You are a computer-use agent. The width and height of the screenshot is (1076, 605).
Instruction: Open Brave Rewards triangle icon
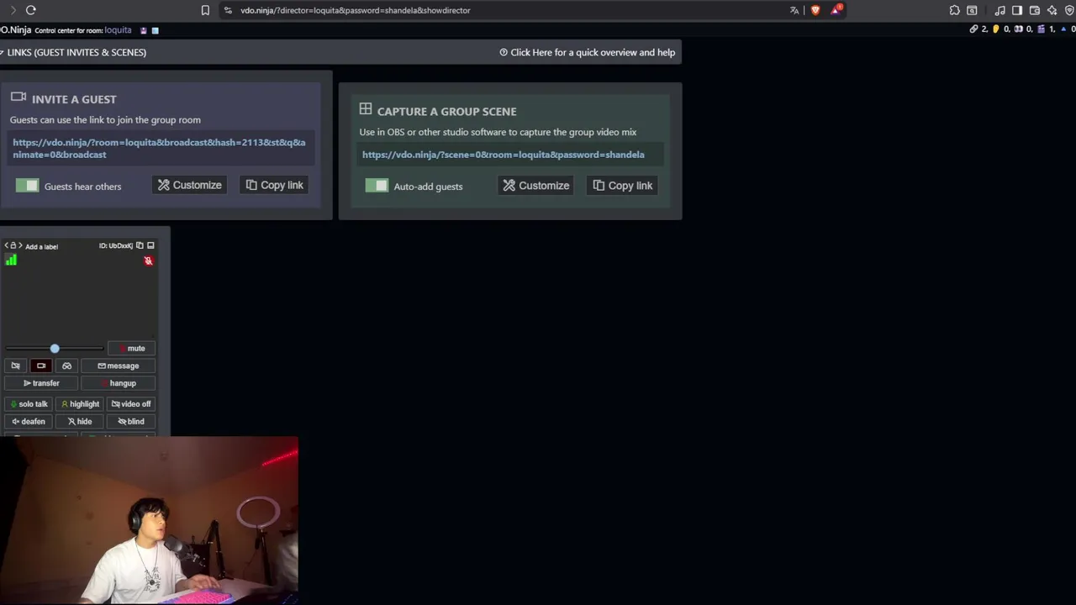pos(836,10)
